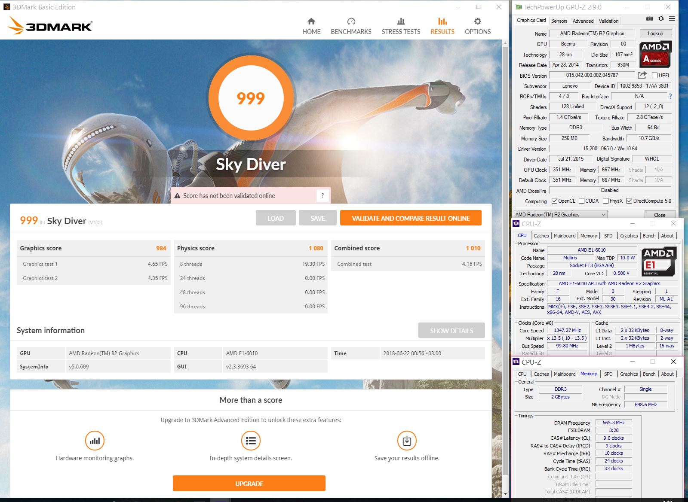Click the Physics score 1 080 header
The height and width of the screenshot is (502, 688).
(x=251, y=248)
